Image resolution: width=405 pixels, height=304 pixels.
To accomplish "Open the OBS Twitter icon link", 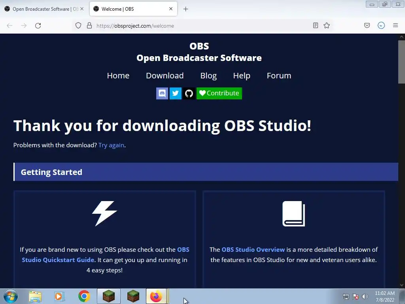I will pyautogui.click(x=175, y=93).
